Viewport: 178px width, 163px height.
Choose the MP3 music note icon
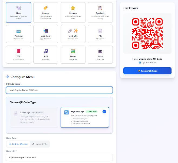(46, 51)
